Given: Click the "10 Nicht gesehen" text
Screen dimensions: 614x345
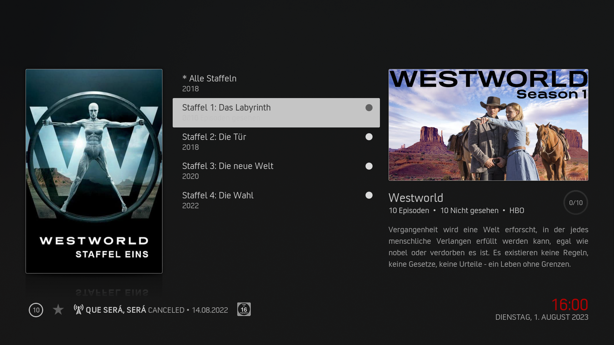Looking at the screenshot, I should pos(469,211).
